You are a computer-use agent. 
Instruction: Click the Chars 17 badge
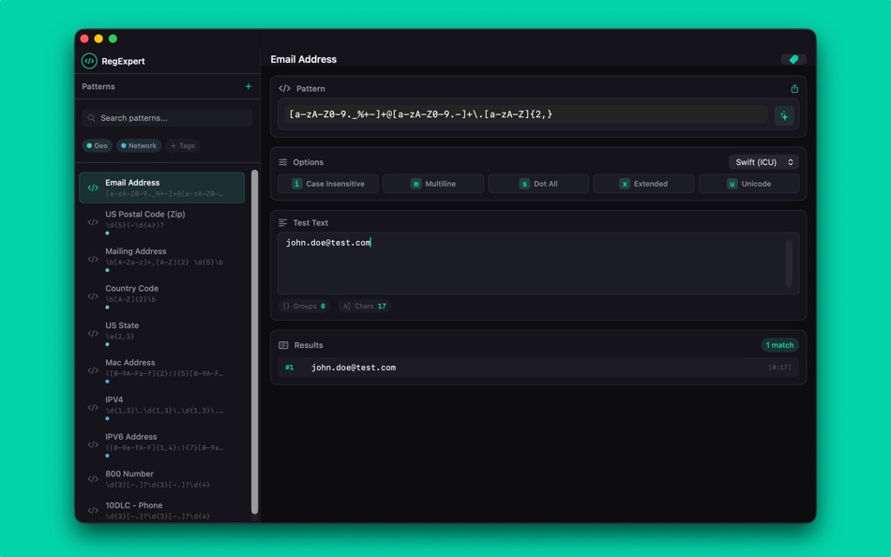364,306
